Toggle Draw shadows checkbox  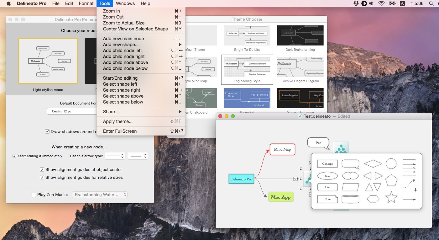click(47, 131)
